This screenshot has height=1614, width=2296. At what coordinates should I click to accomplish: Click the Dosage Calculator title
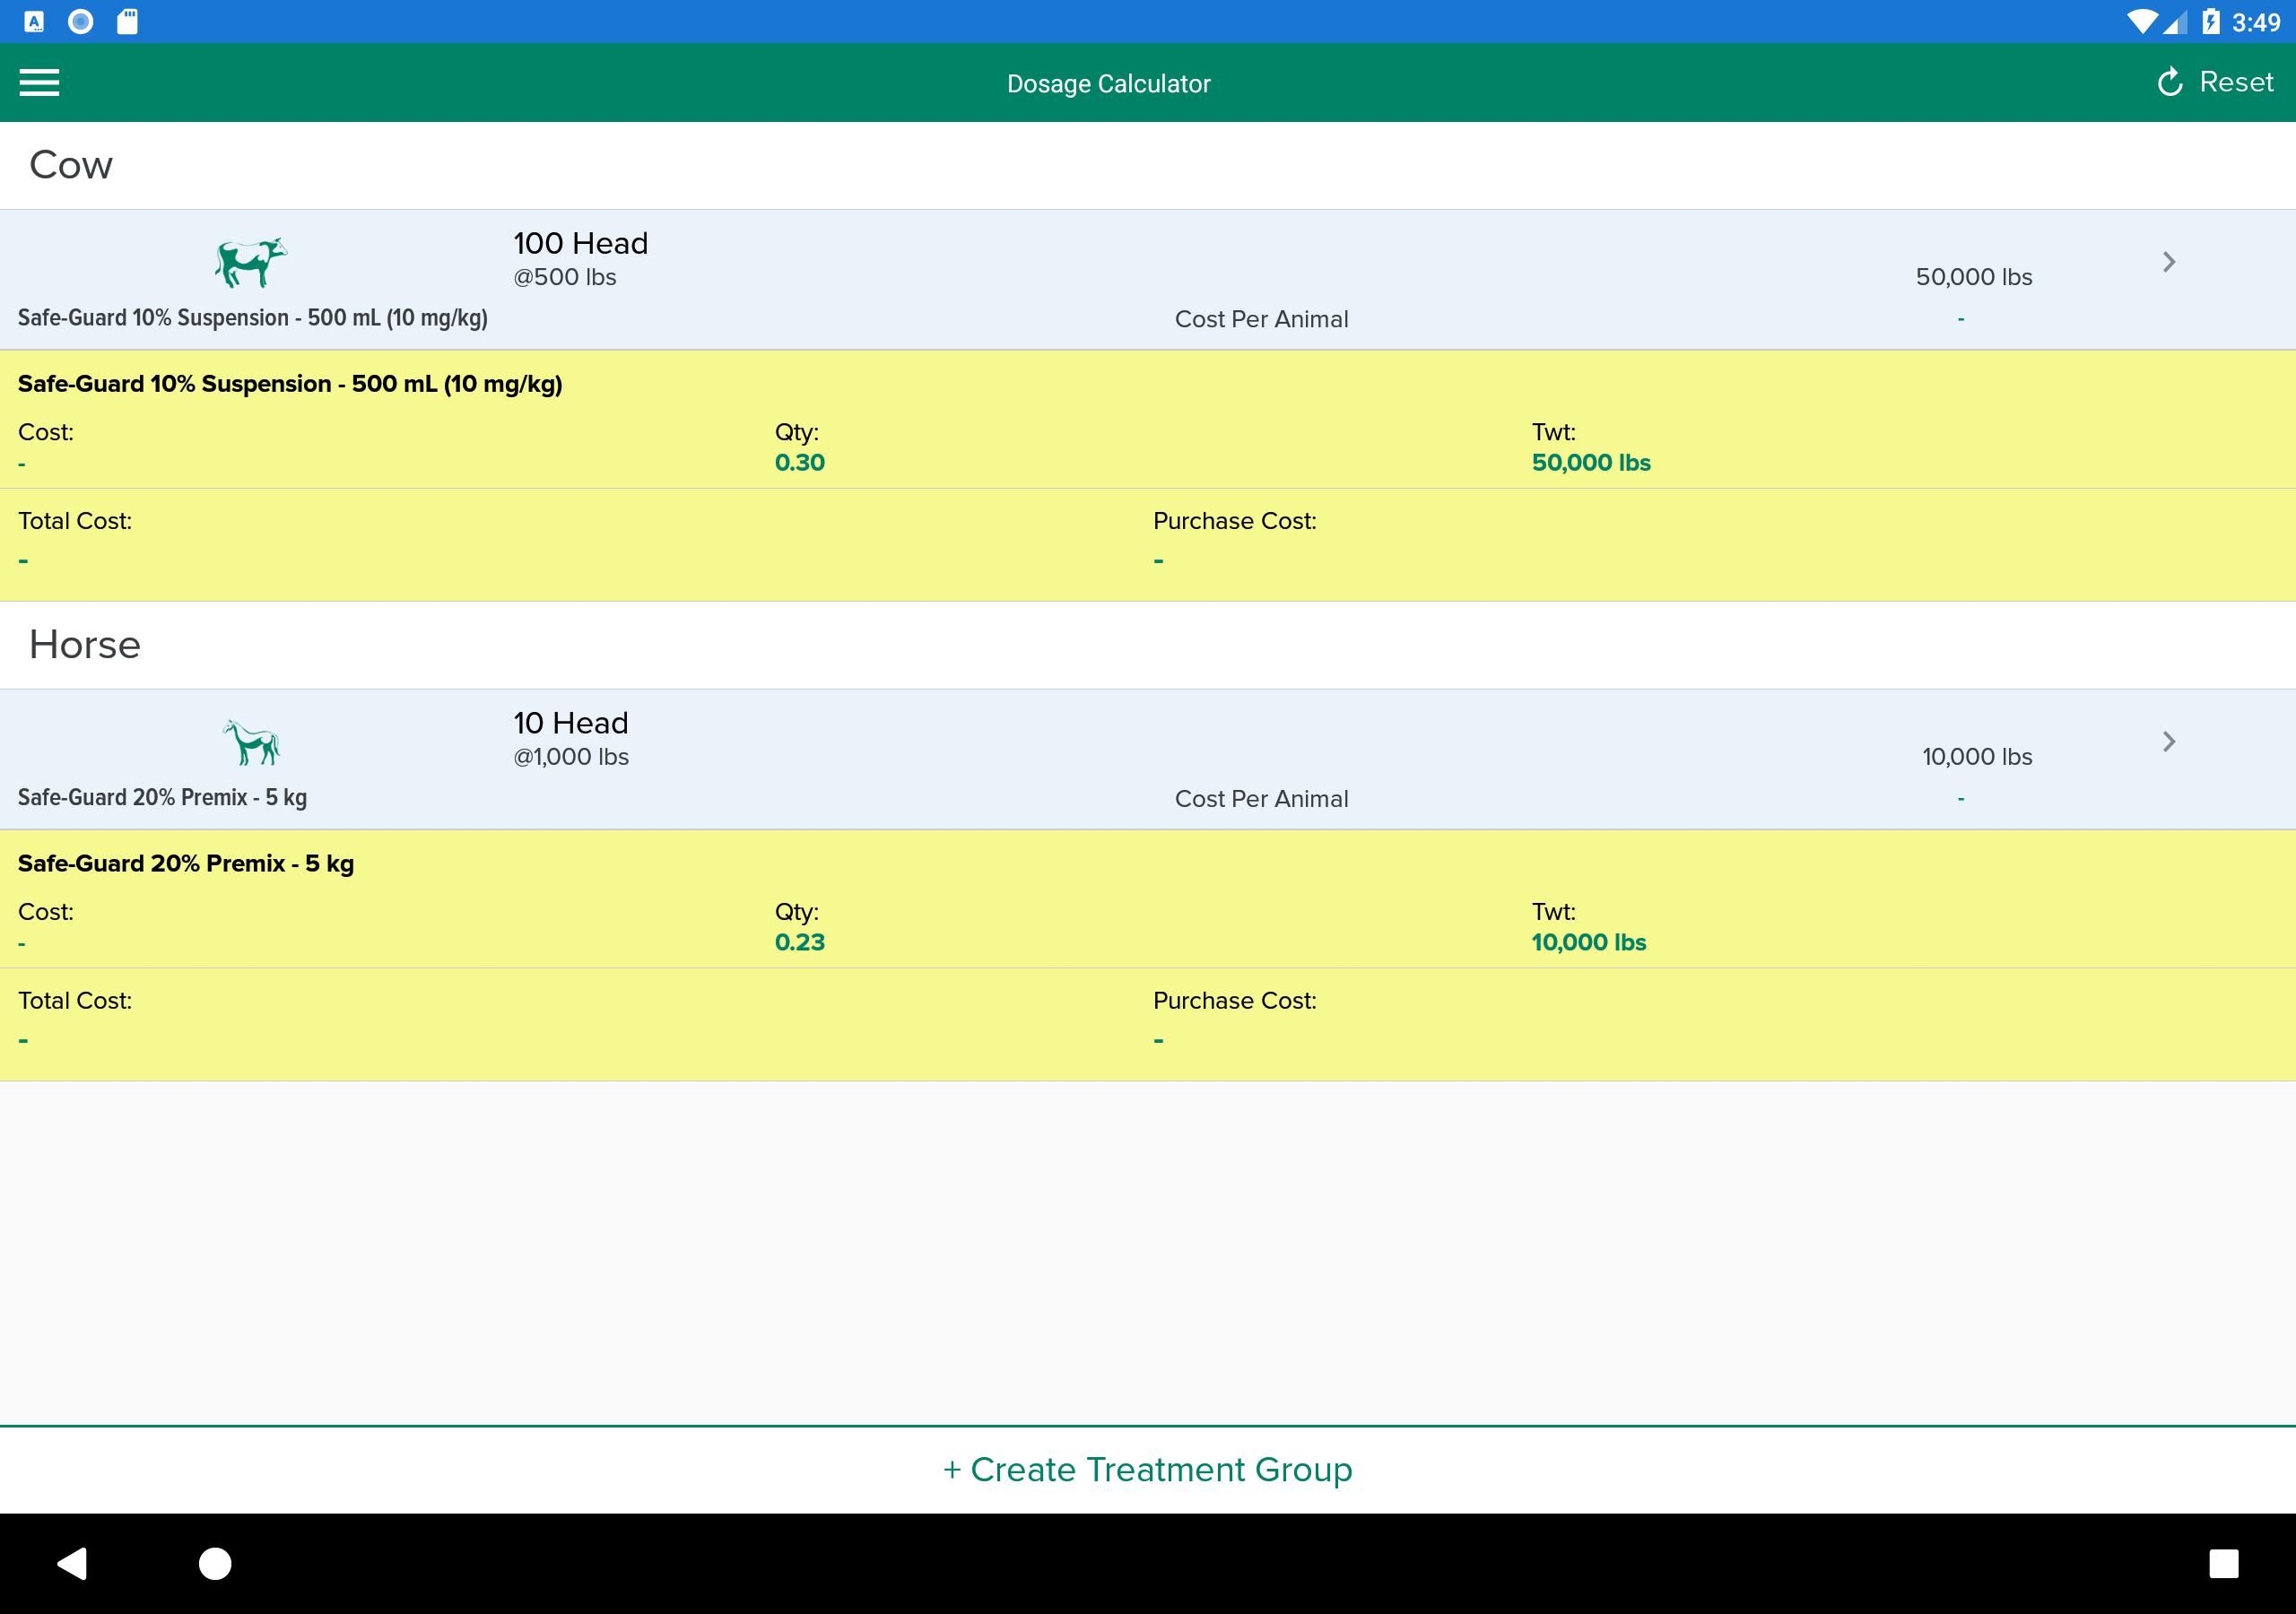1108,84
